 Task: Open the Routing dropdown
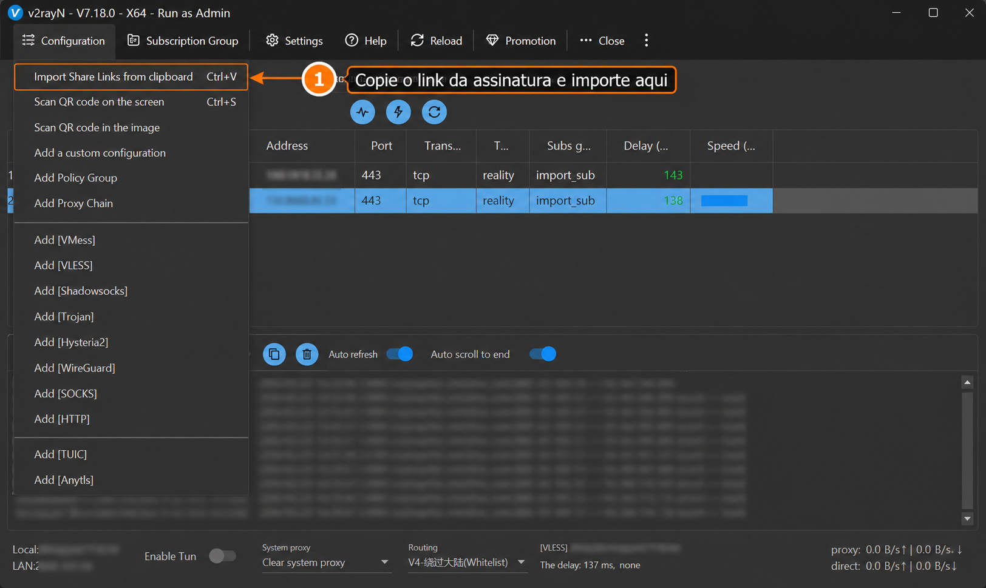click(467, 563)
